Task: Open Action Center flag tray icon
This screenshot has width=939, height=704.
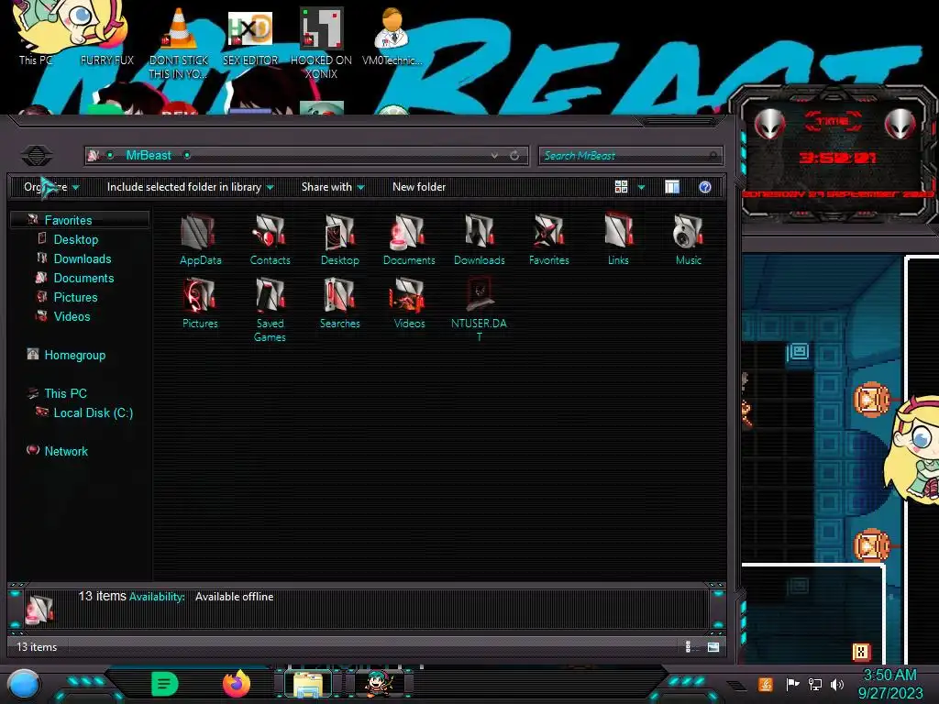Action: [792, 684]
